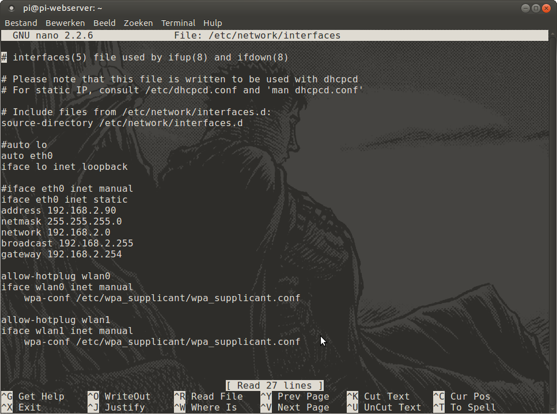557x414 pixels.
Task: Click the 'iface eth0 inet static' line
Action: pos(65,200)
